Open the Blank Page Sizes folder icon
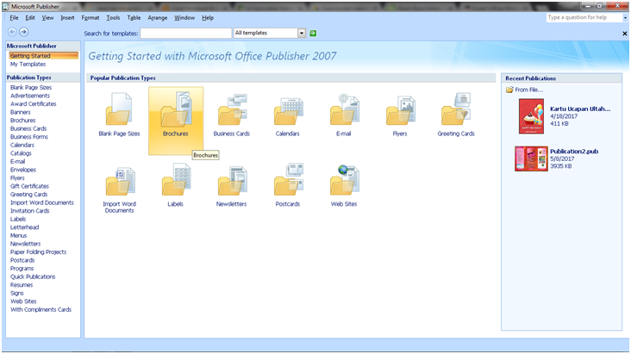Image resolution: width=631 pixels, height=354 pixels. pyautogui.click(x=119, y=109)
